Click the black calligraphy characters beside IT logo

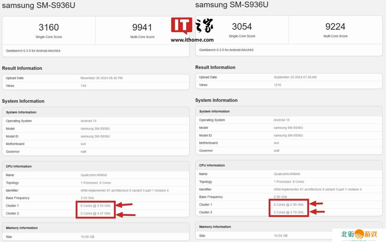(204, 26)
